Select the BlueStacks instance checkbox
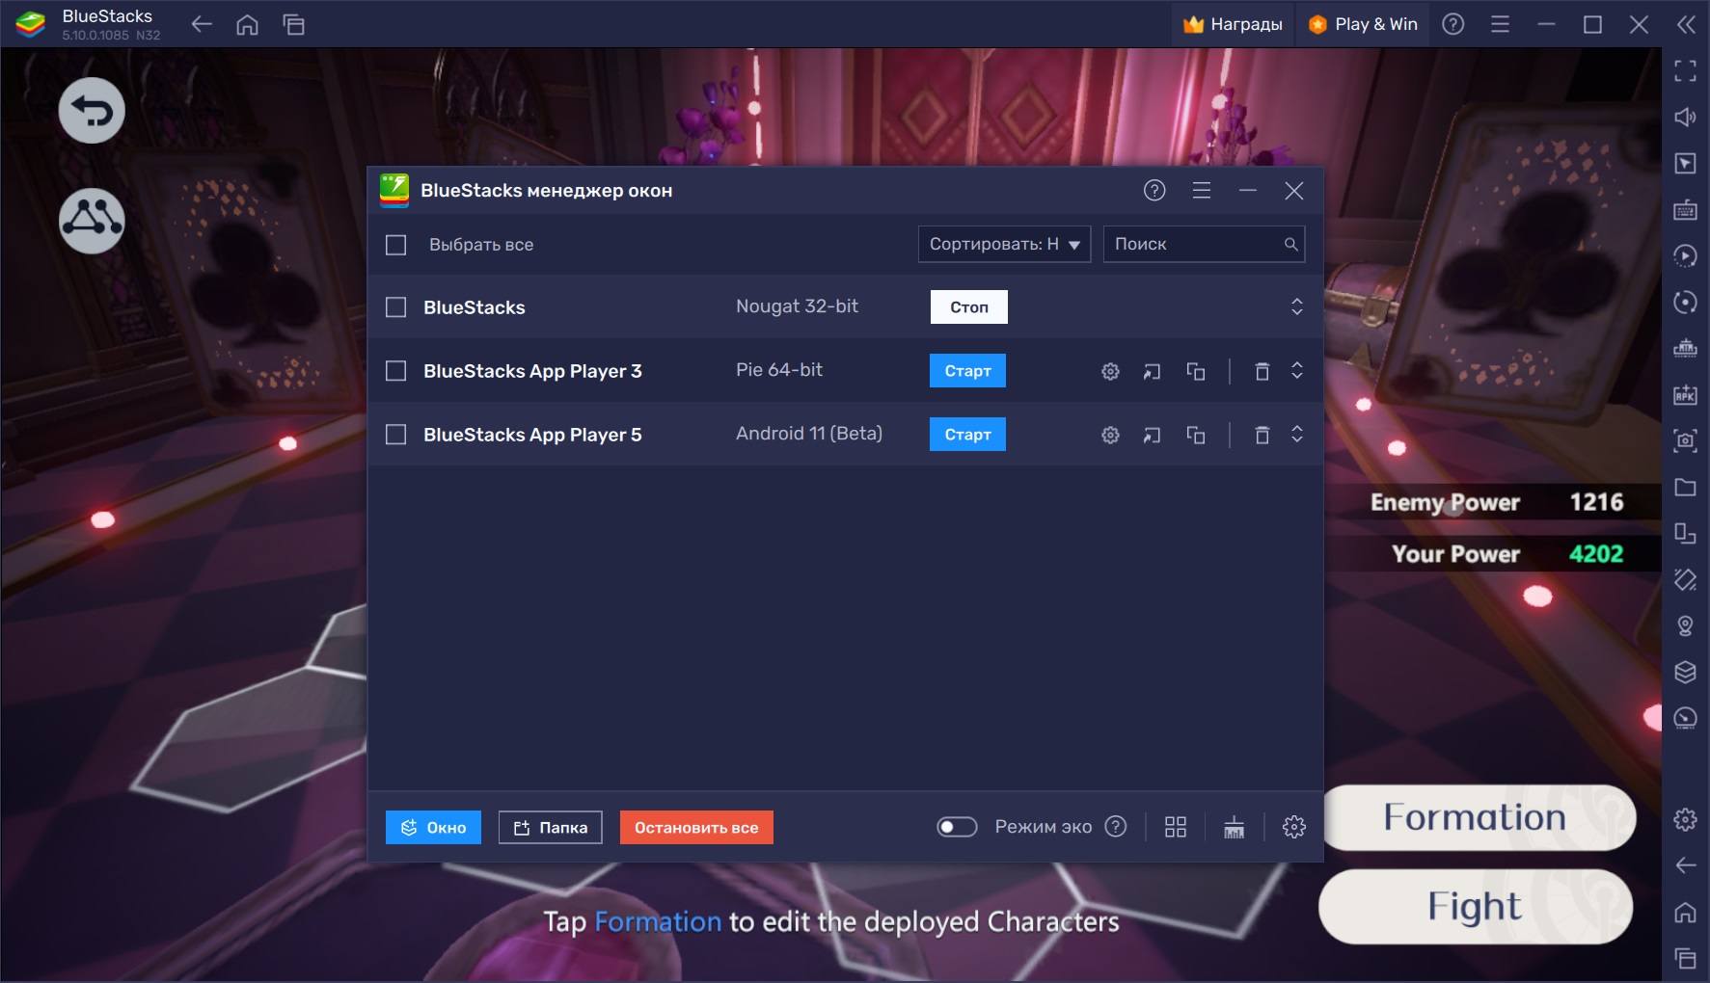The width and height of the screenshot is (1710, 983). 396,307
